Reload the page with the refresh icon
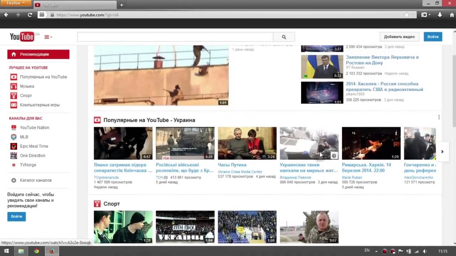This screenshot has height=256, width=456. 30,15
